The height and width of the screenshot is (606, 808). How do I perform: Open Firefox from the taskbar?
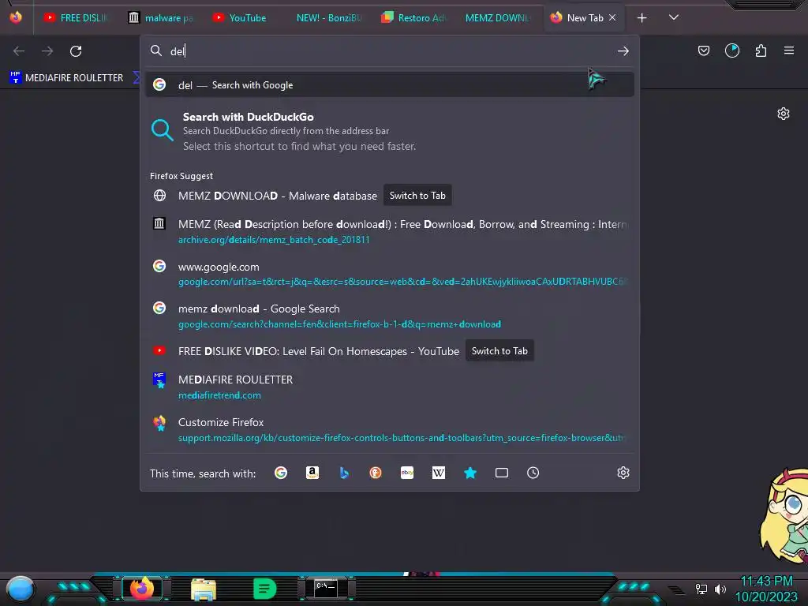(x=142, y=588)
